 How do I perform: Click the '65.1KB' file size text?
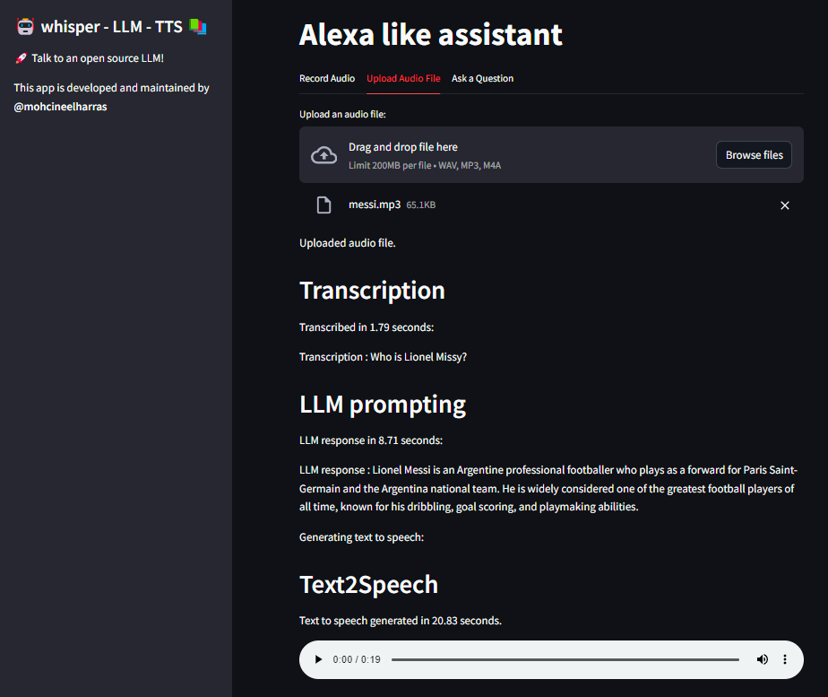tap(421, 205)
